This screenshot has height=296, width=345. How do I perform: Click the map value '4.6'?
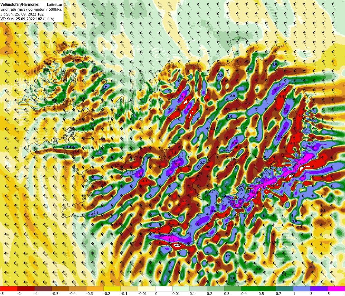tap(214, 211)
